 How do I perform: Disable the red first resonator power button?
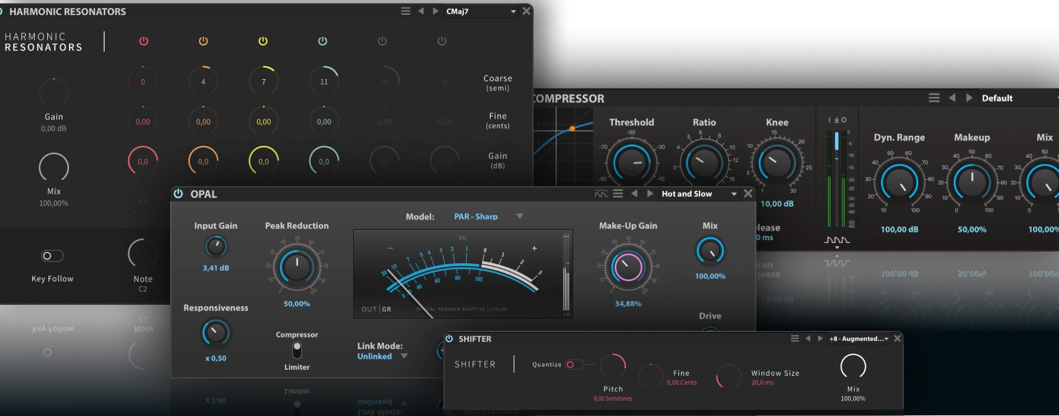(143, 42)
